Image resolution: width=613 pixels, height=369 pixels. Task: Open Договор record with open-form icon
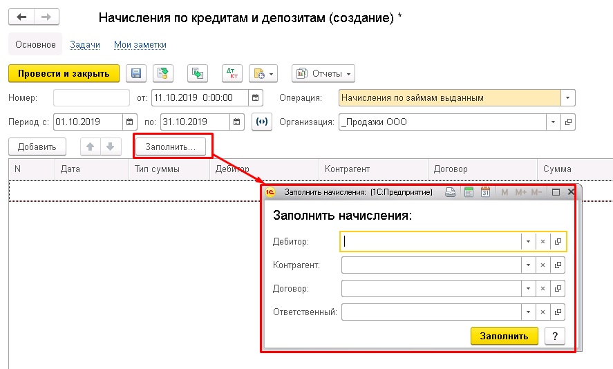[x=558, y=288]
